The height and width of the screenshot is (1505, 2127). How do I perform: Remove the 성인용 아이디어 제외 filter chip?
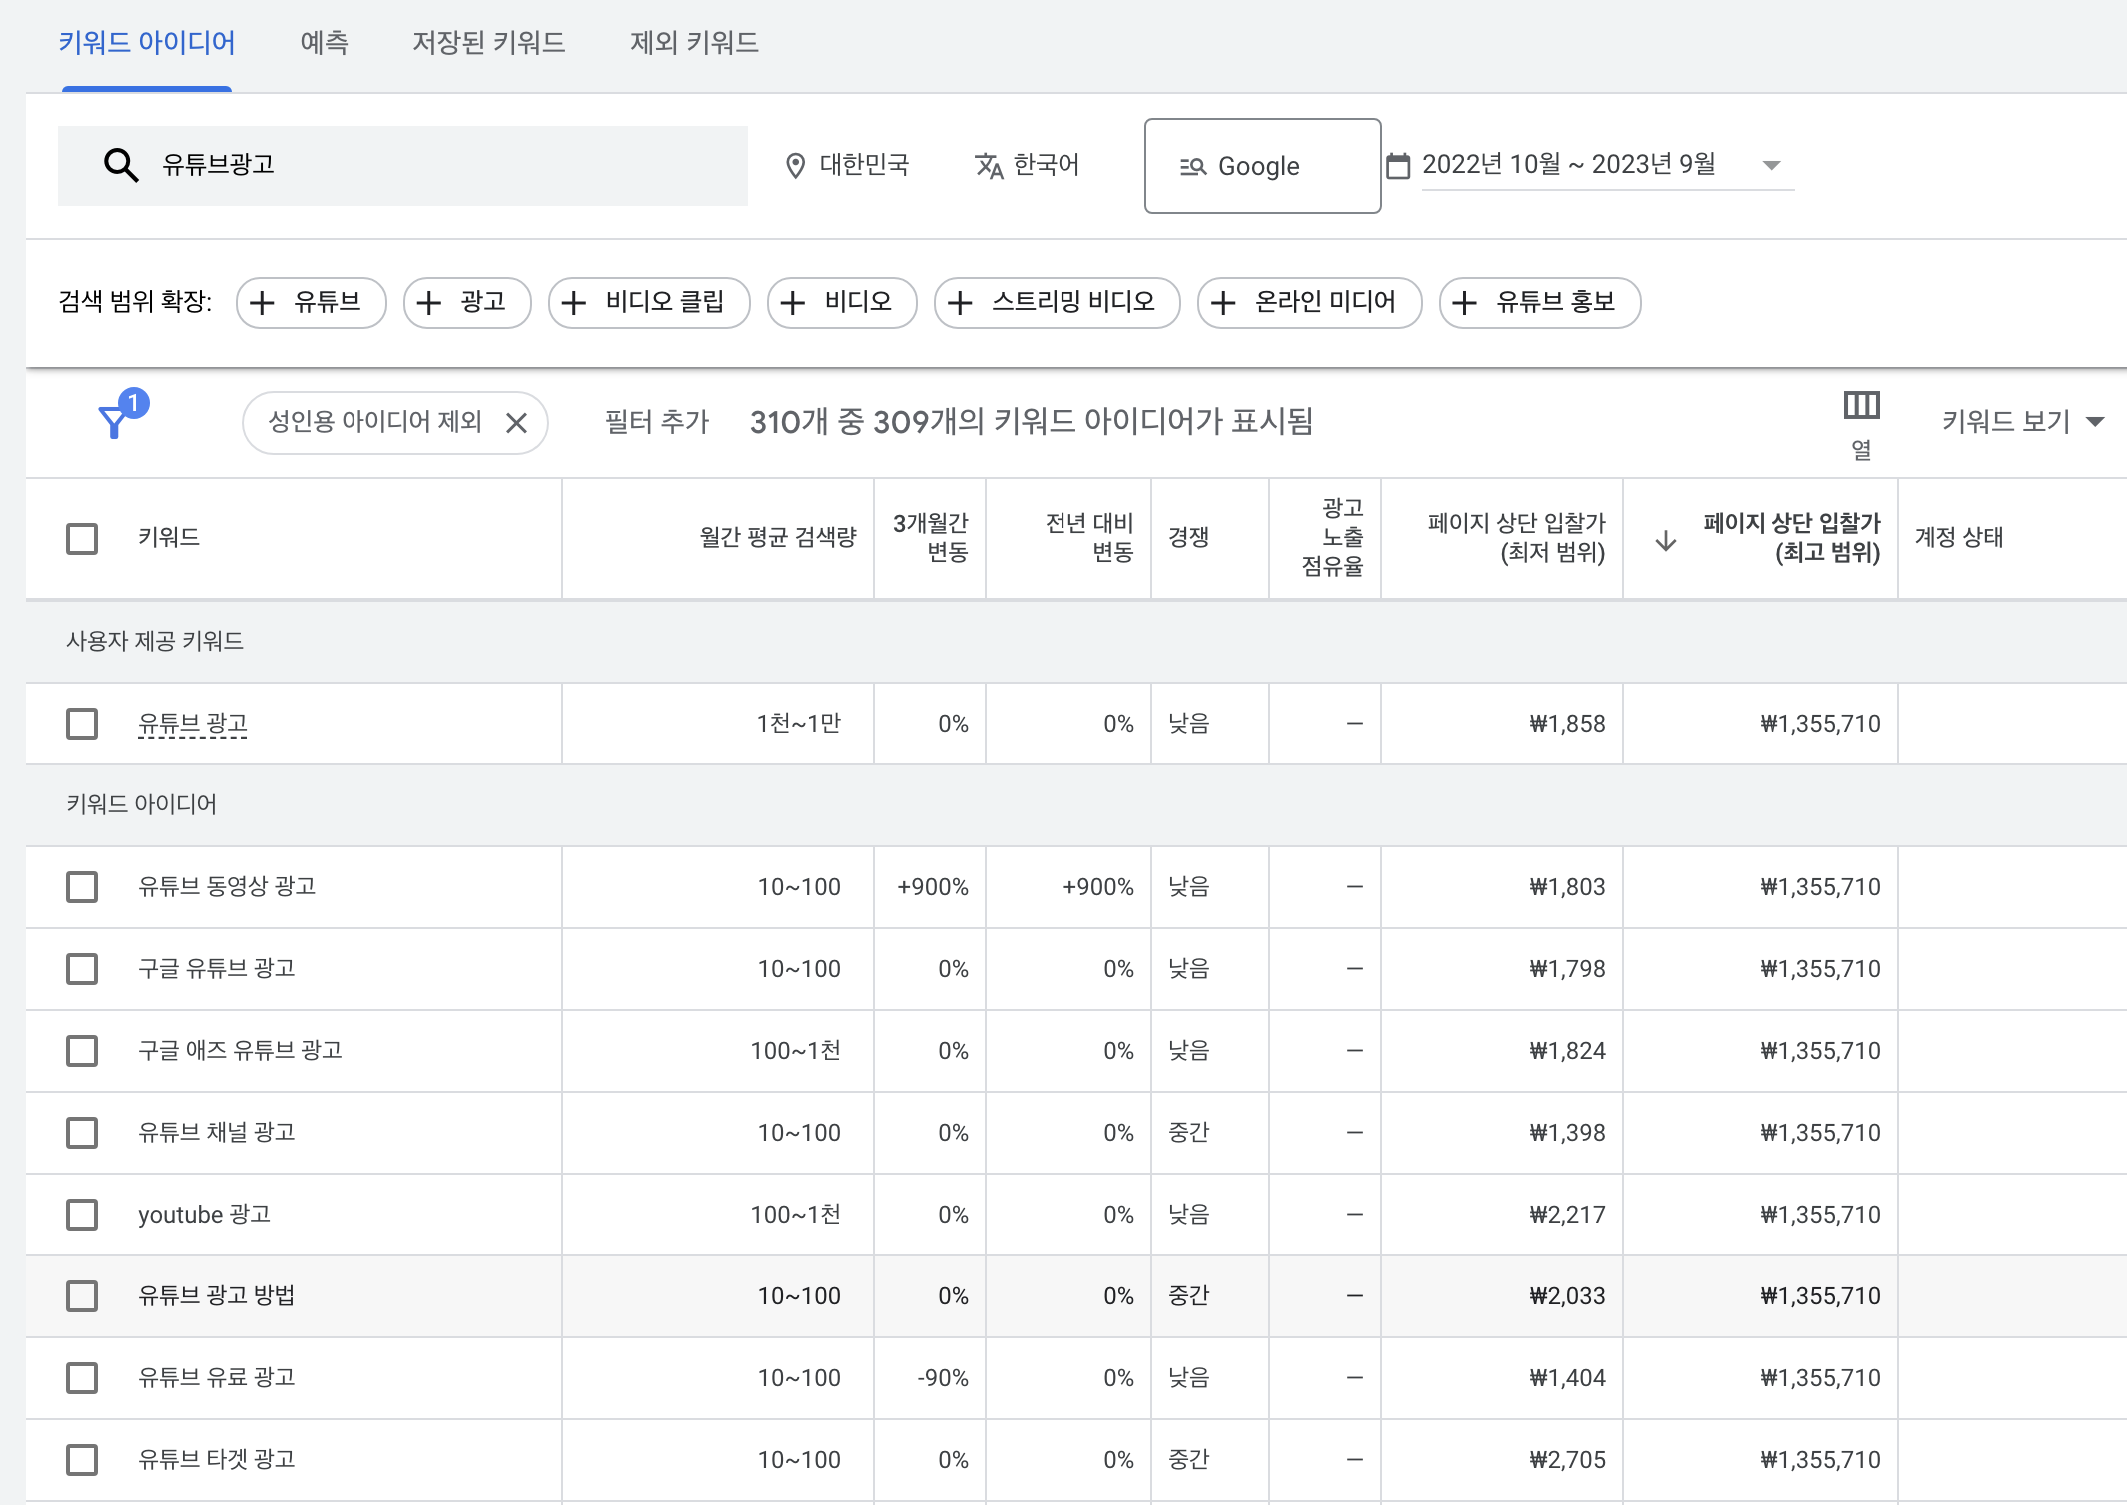click(x=516, y=423)
